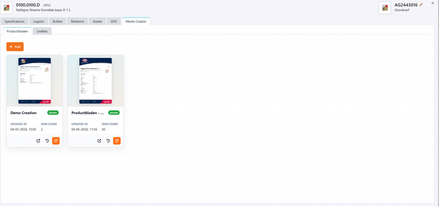Open Productbladen card external link icon
Image resolution: width=439 pixels, height=206 pixels.
99,141
